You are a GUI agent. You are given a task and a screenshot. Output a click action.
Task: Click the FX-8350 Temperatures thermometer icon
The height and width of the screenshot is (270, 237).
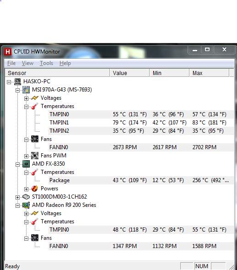click(x=35, y=172)
